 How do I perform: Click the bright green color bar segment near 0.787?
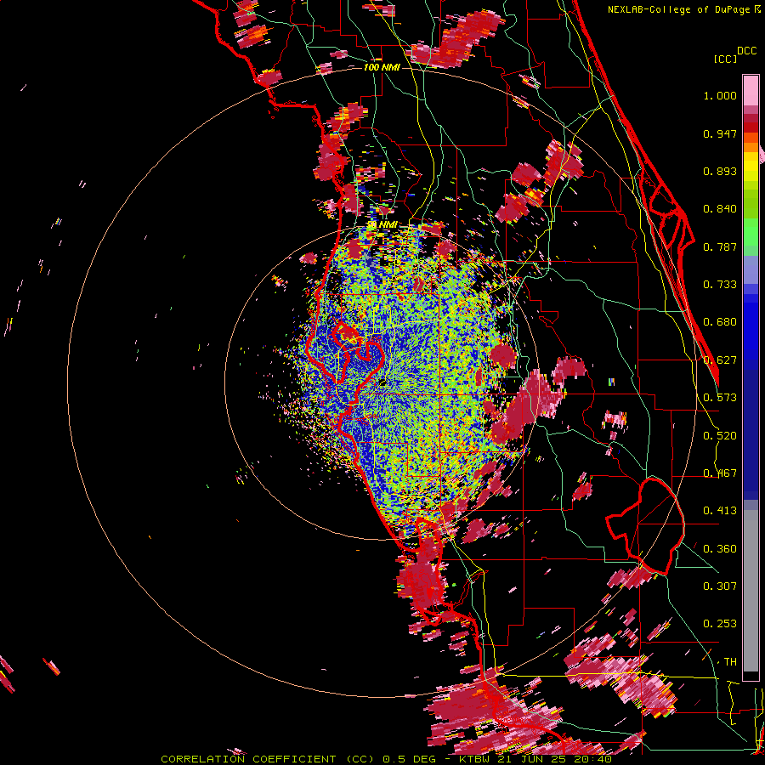tap(751, 236)
